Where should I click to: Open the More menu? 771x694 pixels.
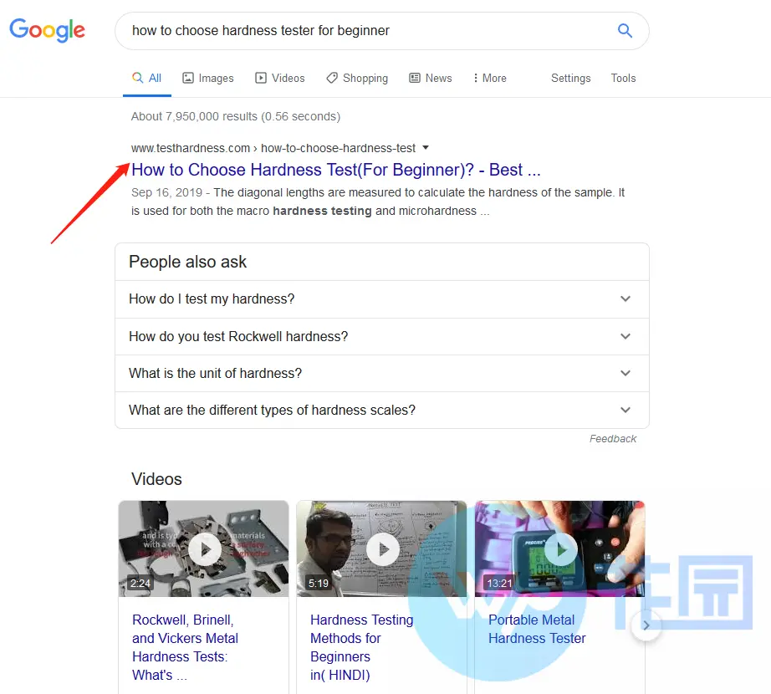pyautogui.click(x=490, y=78)
